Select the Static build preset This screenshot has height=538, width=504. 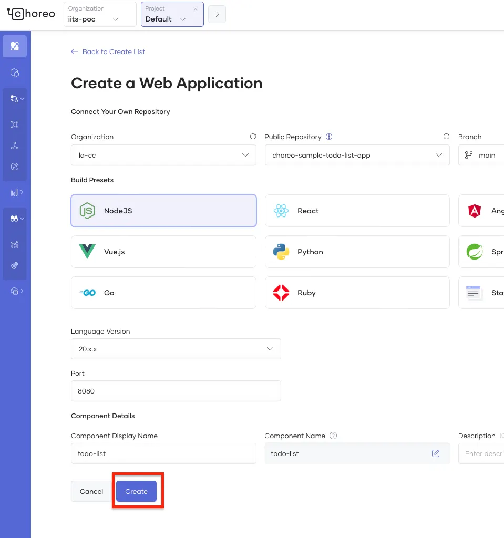[x=481, y=293]
